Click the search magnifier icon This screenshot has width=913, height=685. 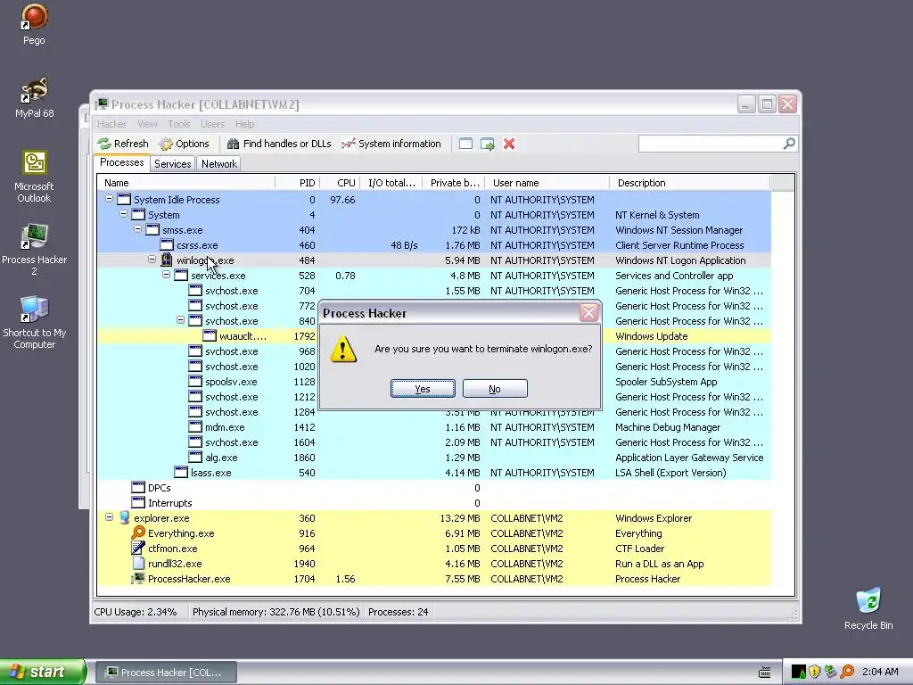pyautogui.click(x=789, y=144)
